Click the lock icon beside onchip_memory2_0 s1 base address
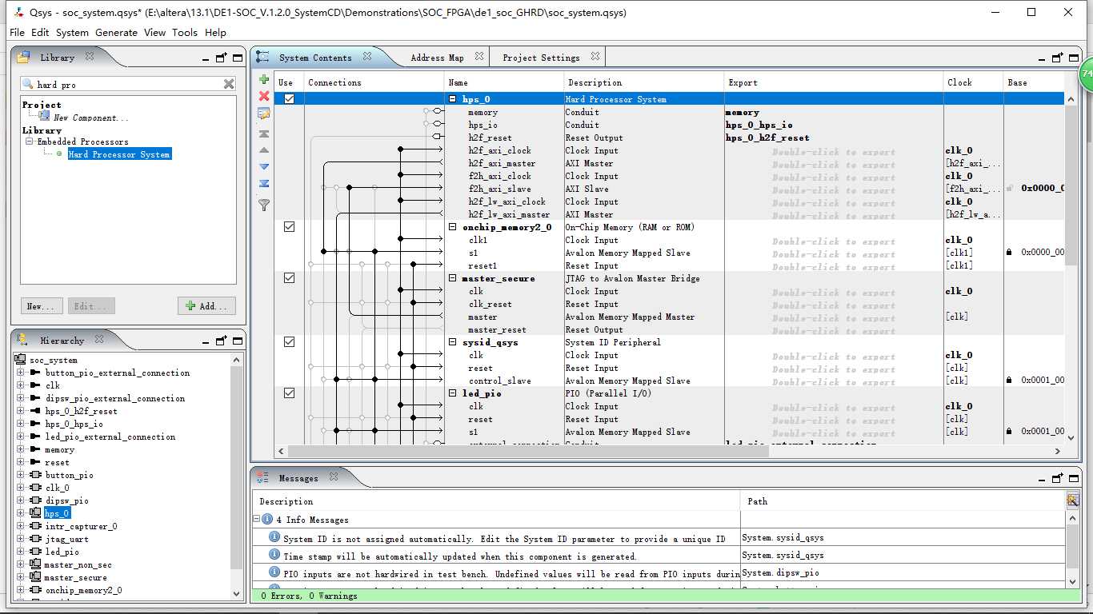 click(1010, 253)
